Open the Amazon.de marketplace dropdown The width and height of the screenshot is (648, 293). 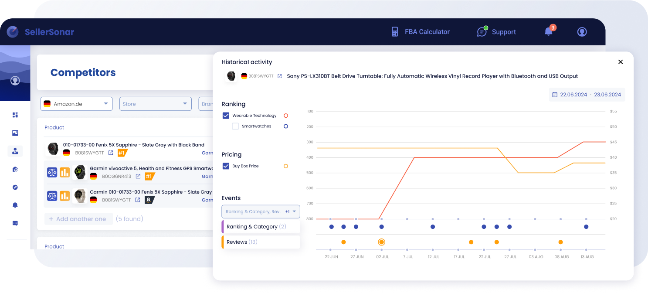point(77,104)
